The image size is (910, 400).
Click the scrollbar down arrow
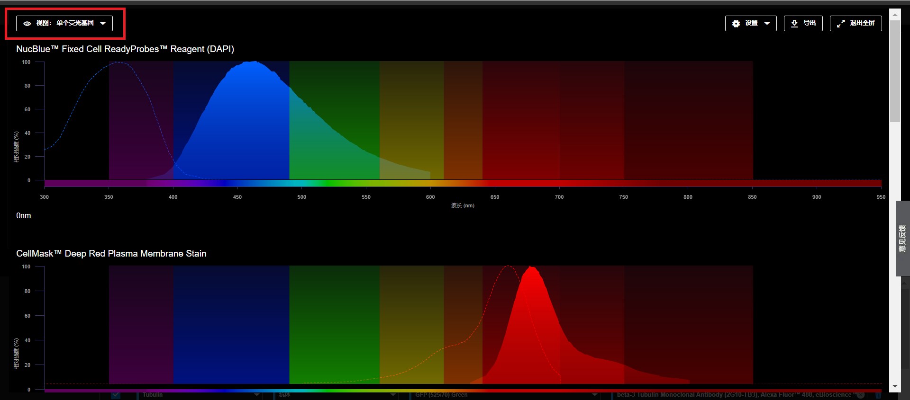tap(895, 386)
